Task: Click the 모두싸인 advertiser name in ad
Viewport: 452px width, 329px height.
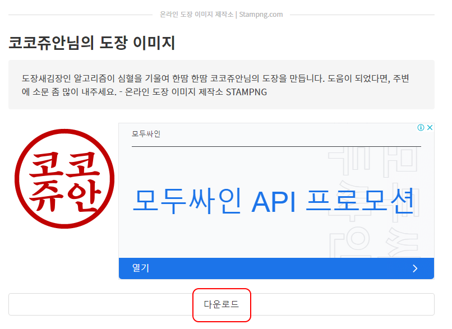Action: pos(146,134)
